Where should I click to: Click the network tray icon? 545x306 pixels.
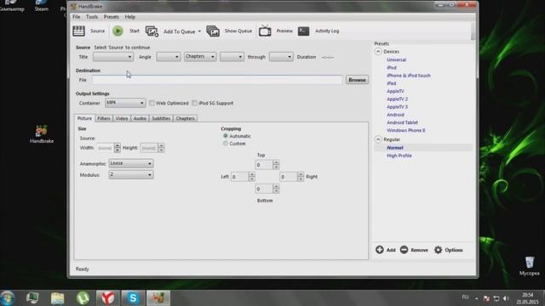(496, 298)
